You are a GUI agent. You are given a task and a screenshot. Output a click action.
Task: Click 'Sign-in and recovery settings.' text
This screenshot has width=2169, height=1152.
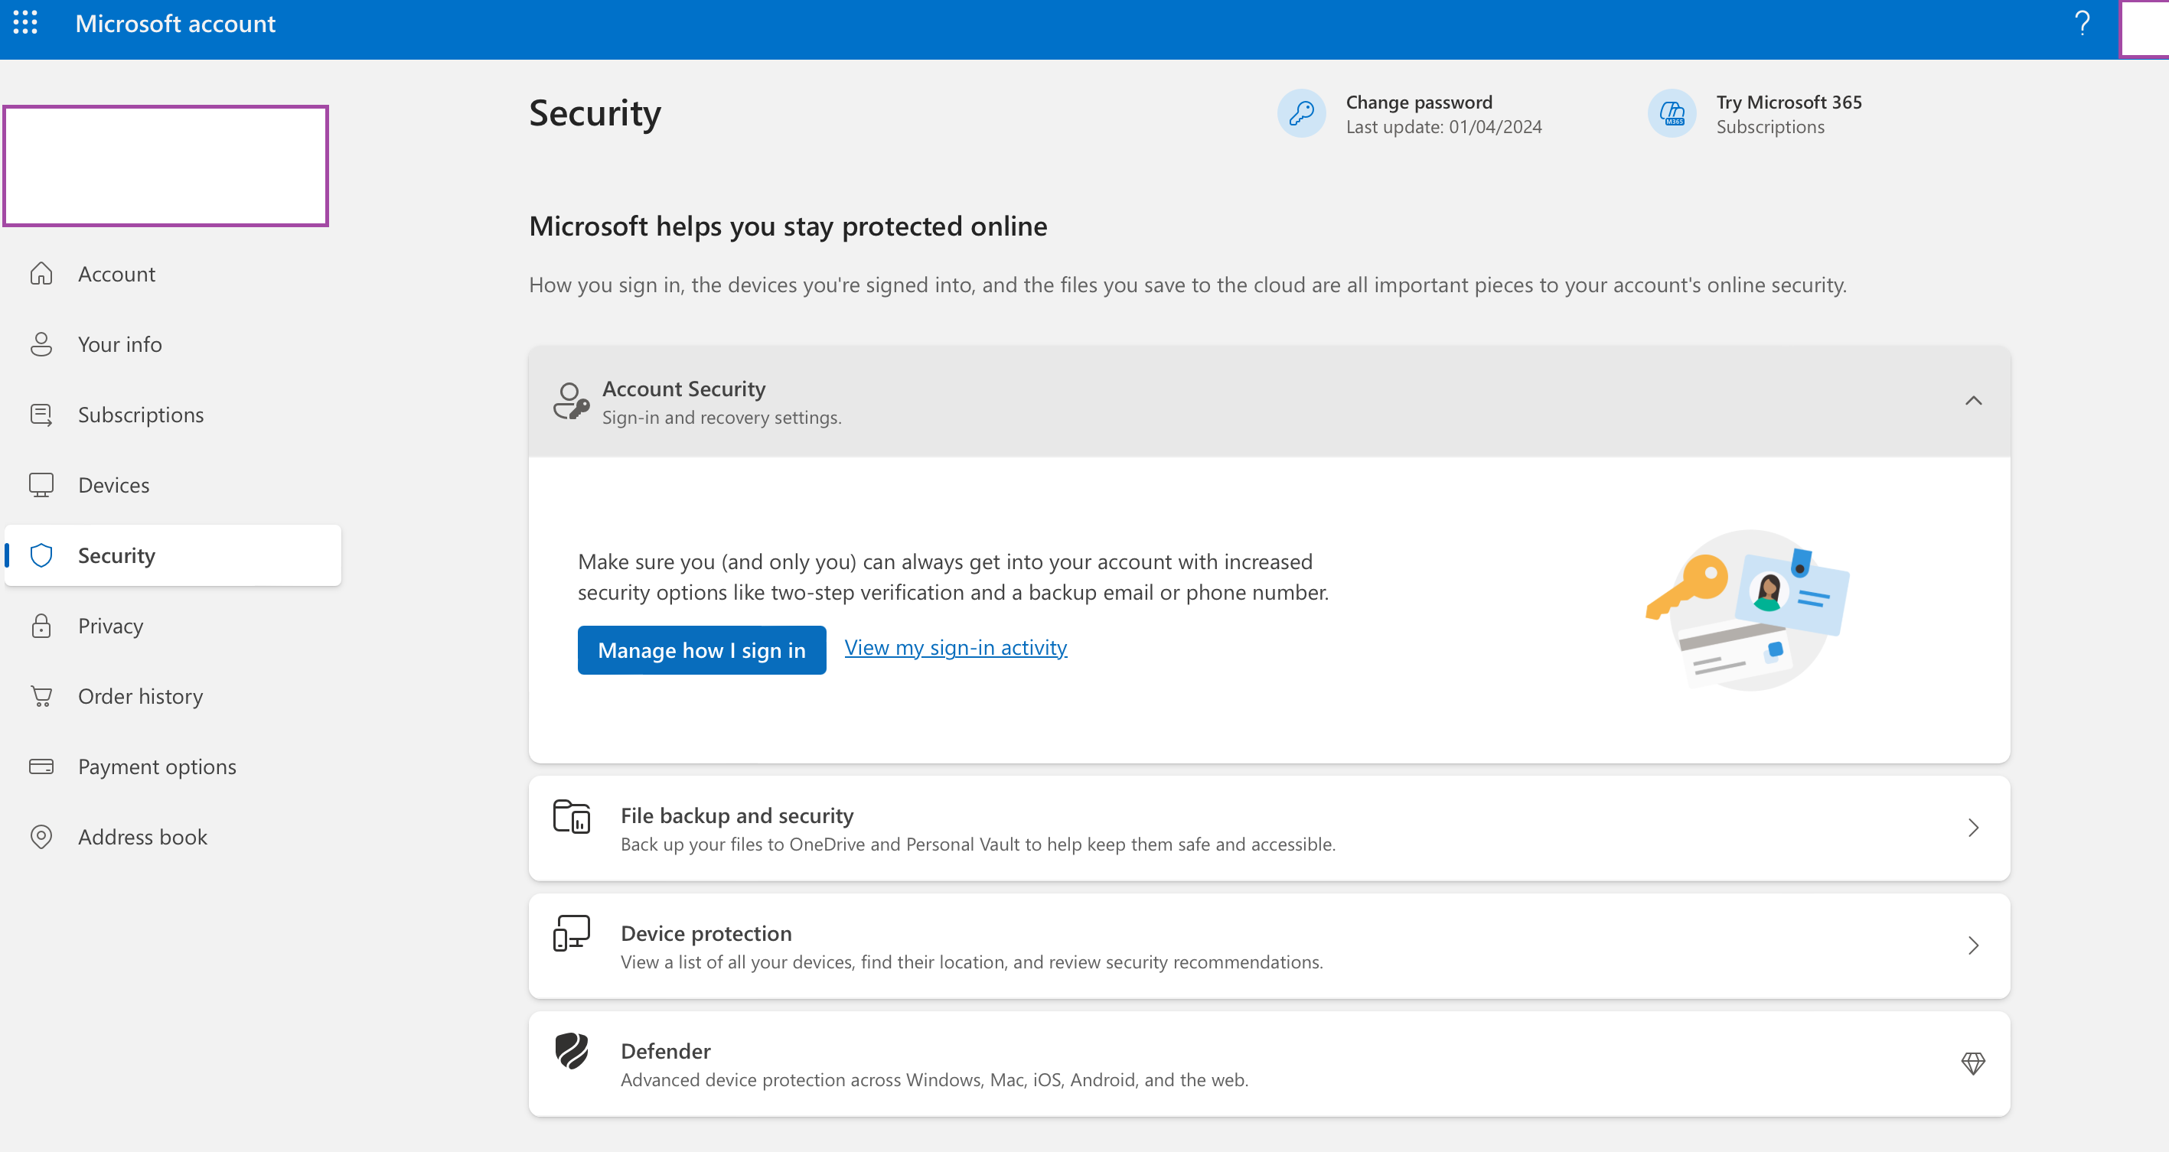pyautogui.click(x=722, y=418)
